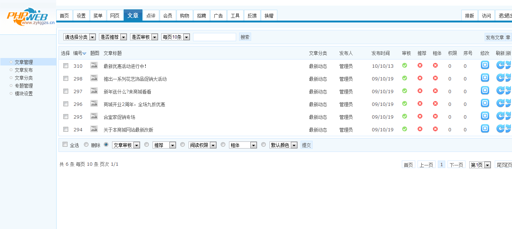Refresh article 294 with blue arrow icon

(500, 129)
